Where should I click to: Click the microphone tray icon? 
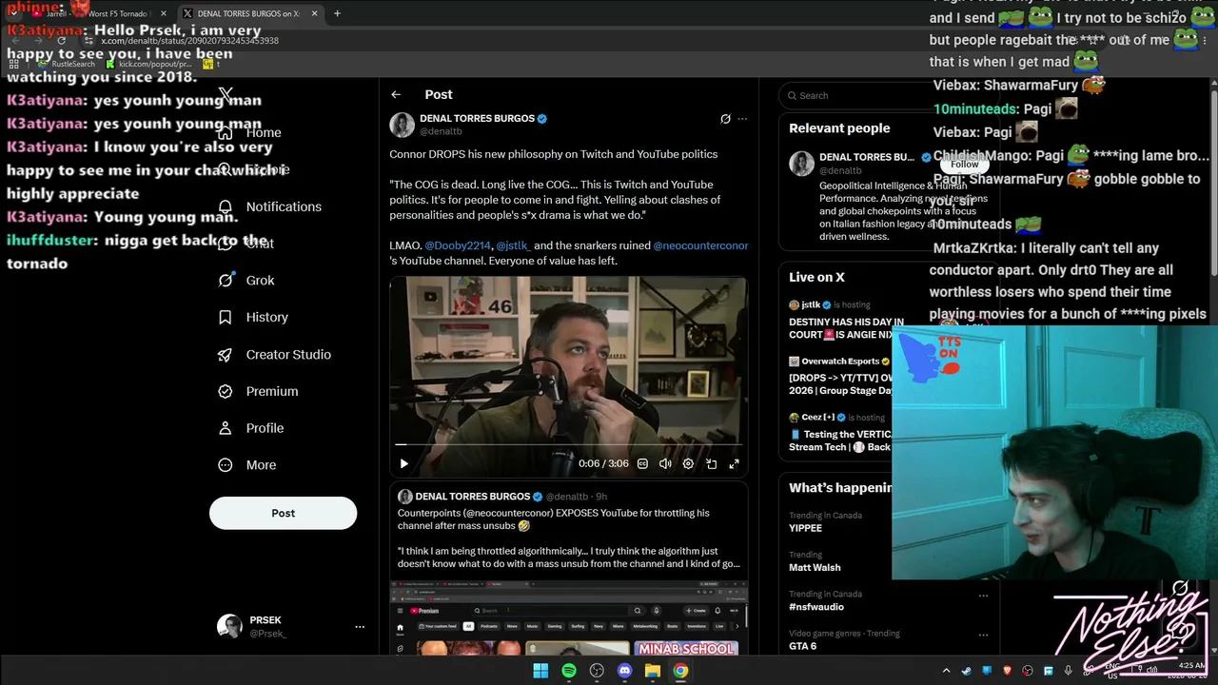click(x=1069, y=671)
